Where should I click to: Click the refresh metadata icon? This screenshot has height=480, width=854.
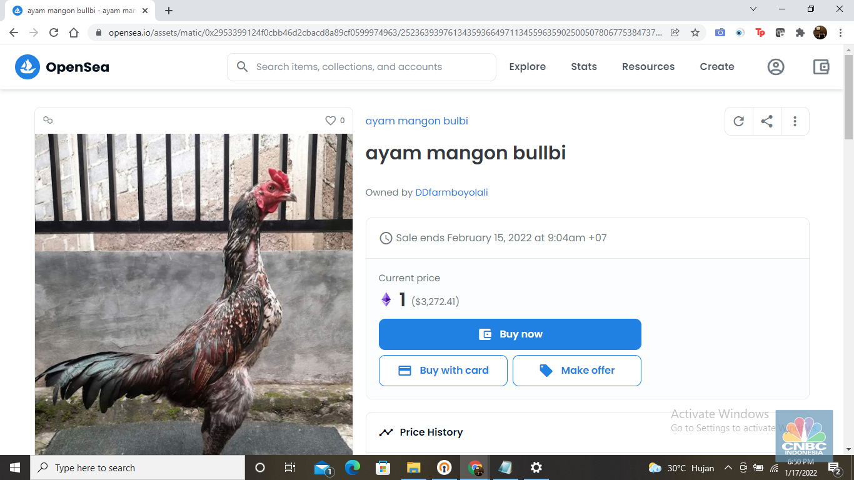point(739,121)
